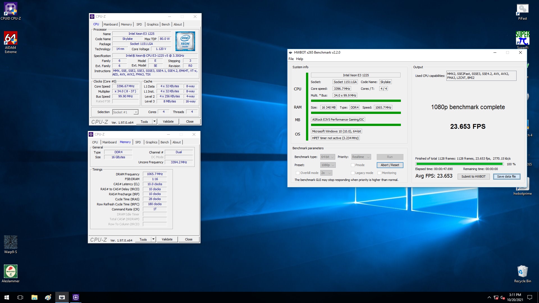539x303 pixels.
Task: Expand Tools arrow in top CPU-Z window
Action: point(154,121)
